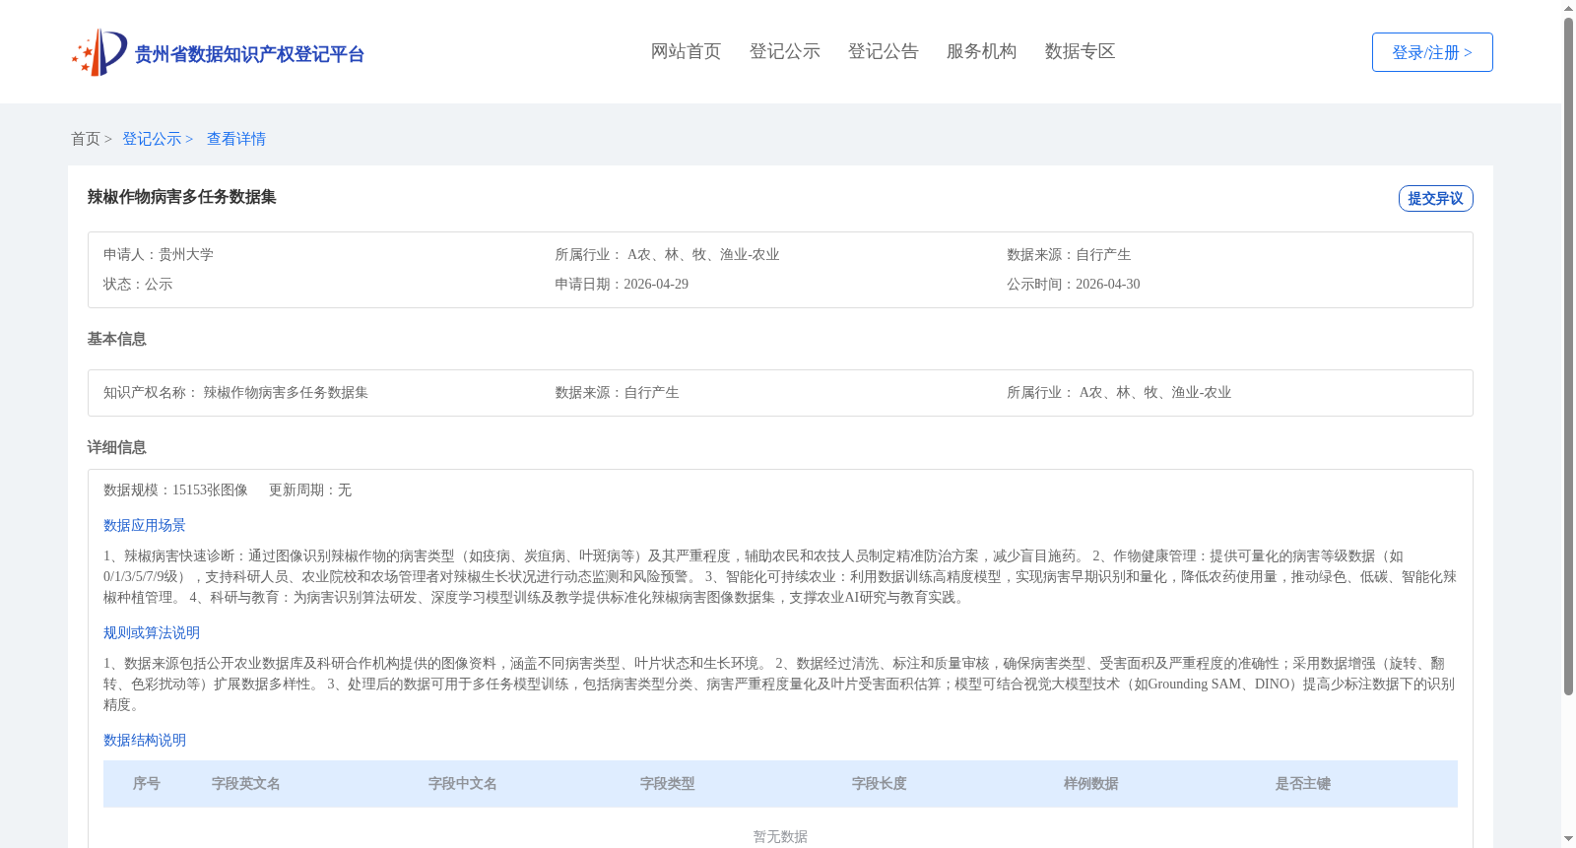Click 字段长度 column header
Image resolution: width=1576 pixels, height=848 pixels.
coord(880,783)
